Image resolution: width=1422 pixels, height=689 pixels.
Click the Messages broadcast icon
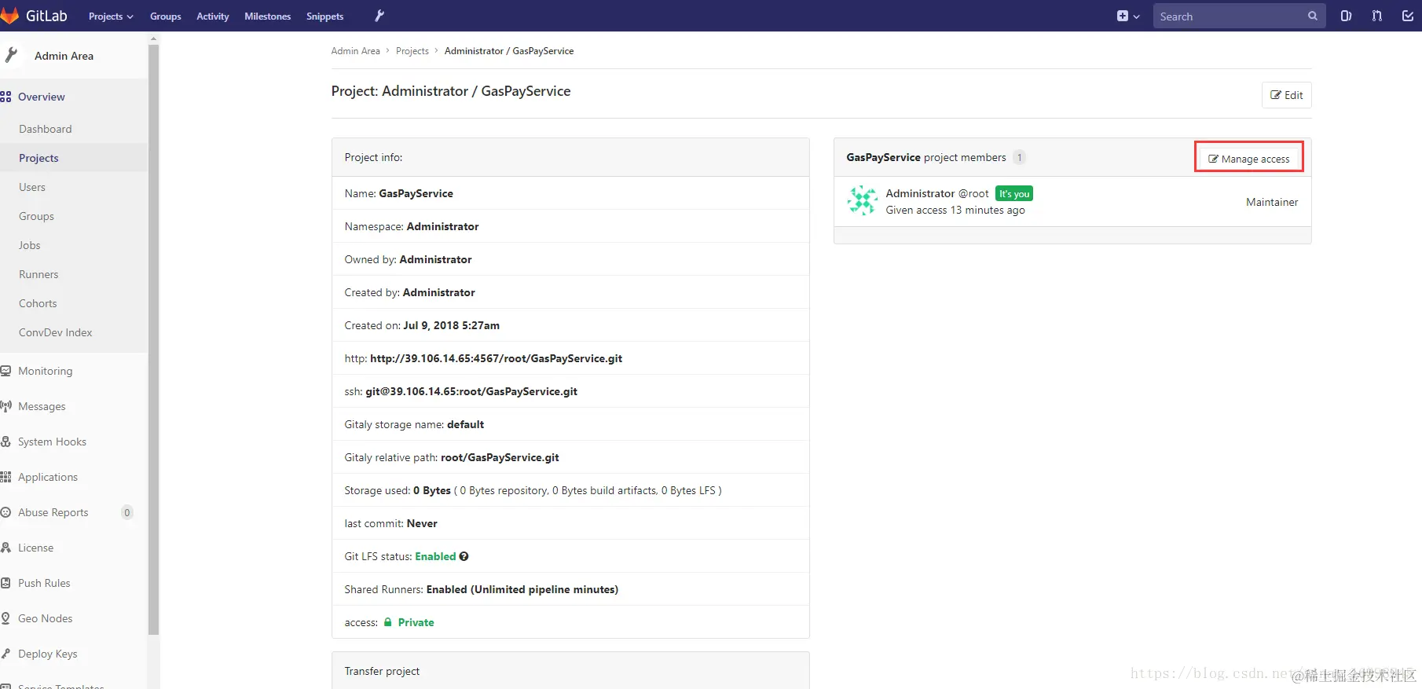pos(6,406)
